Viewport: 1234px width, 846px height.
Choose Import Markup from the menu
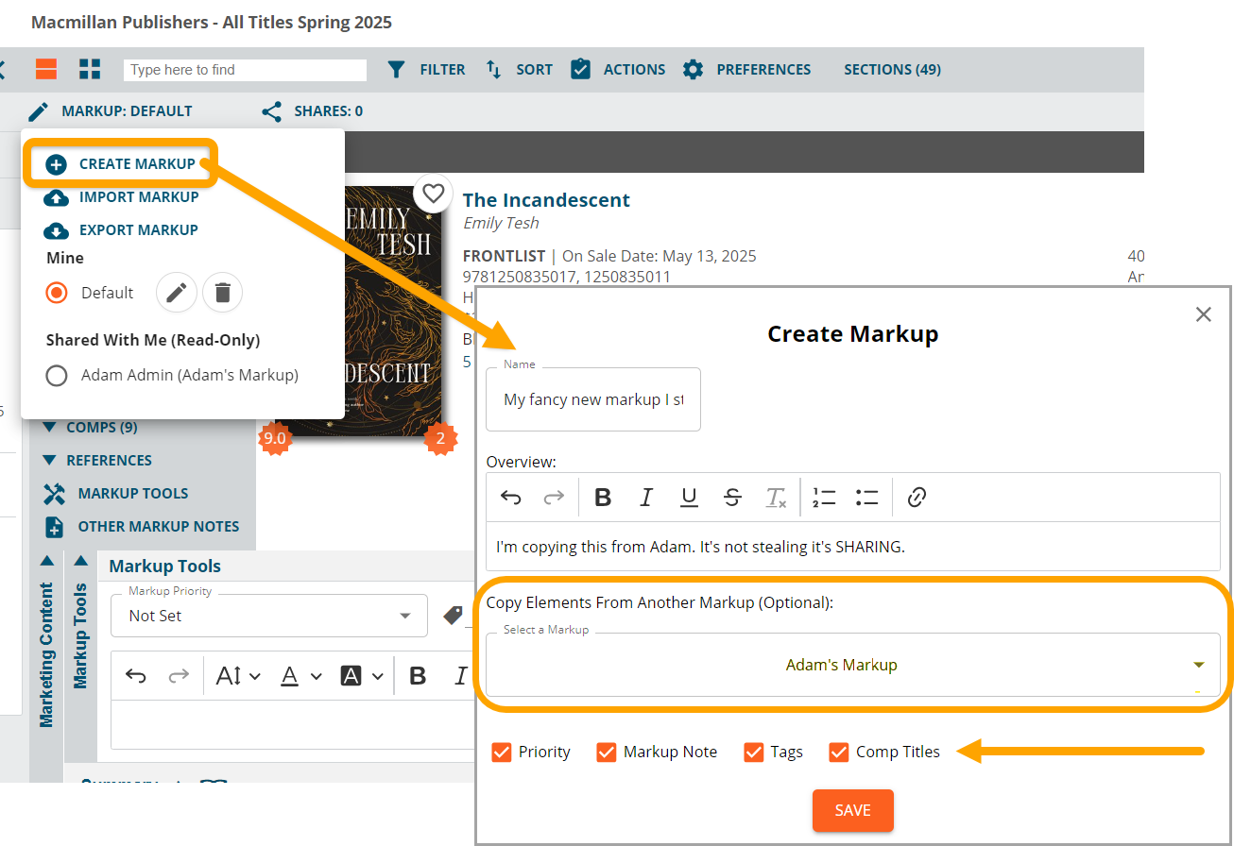point(138,197)
